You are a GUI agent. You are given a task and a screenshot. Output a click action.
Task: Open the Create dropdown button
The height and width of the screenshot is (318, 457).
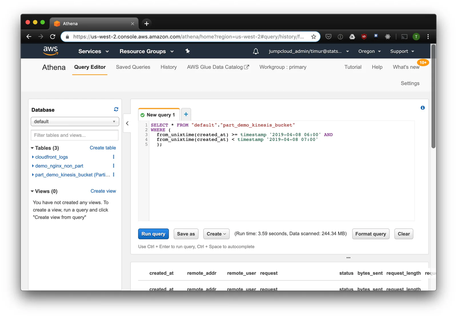coord(216,234)
